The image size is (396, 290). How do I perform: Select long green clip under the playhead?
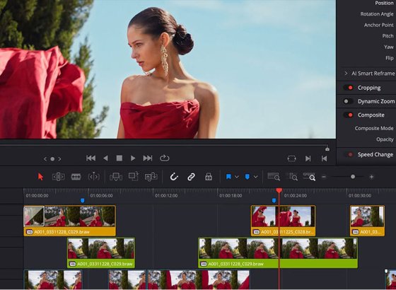tap(278, 253)
